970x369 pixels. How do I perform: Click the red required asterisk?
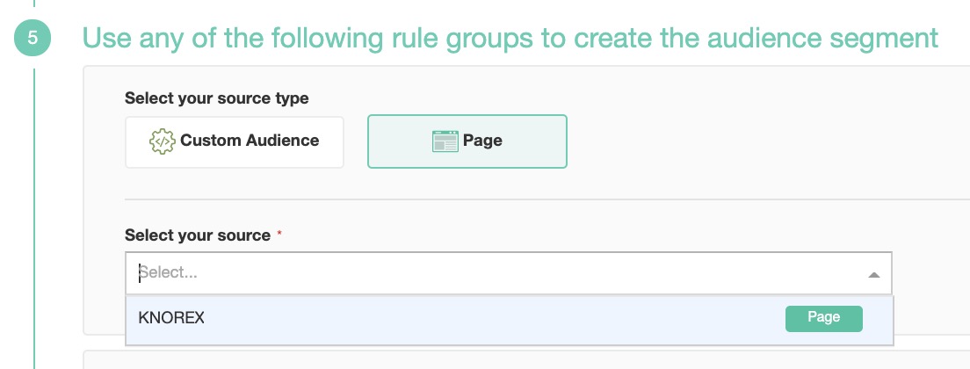pos(279,235)
